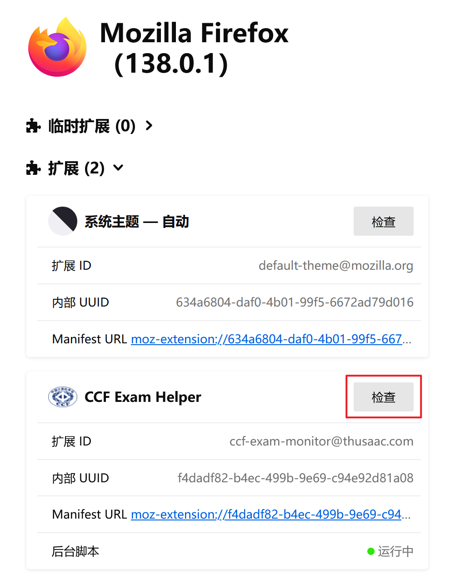This screenshot has height=584, width=455.
Task: Click the default-theme@mozilla.org extension ID
Action: click(x=336, y=266)
